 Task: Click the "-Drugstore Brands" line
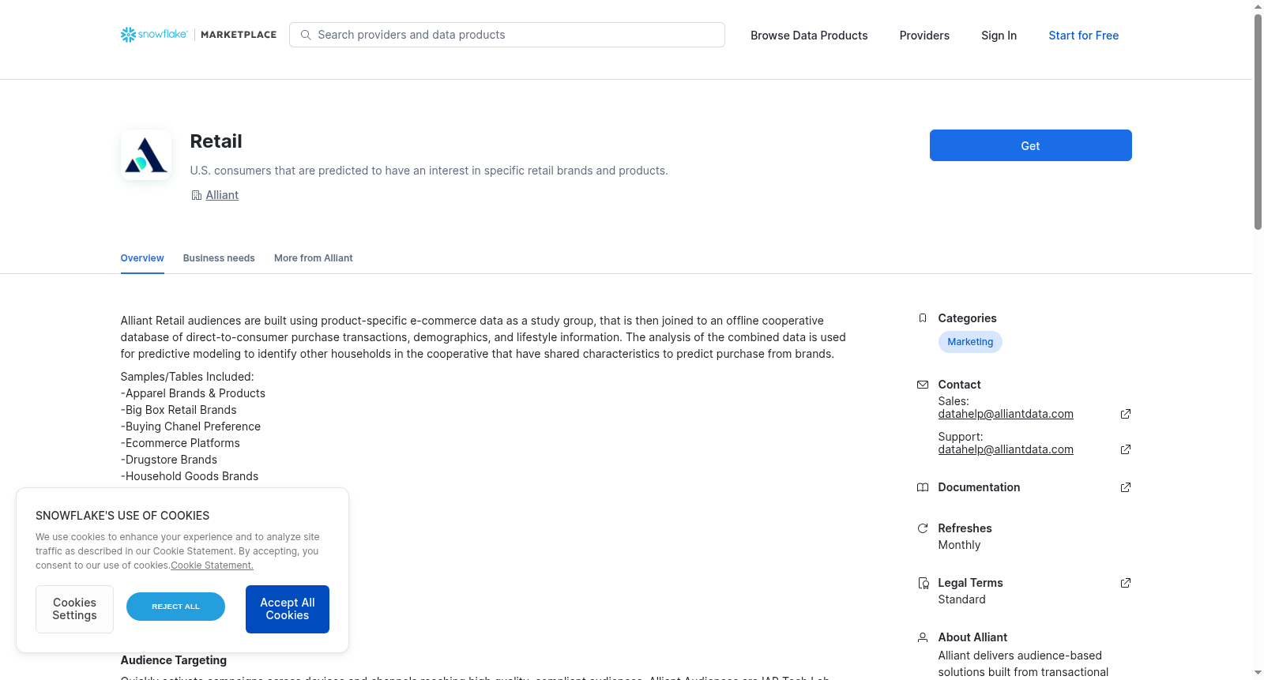tap(169, 460)
